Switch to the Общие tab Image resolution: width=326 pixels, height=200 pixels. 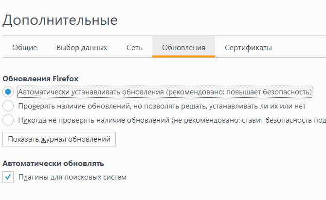(x=24, y=48)
